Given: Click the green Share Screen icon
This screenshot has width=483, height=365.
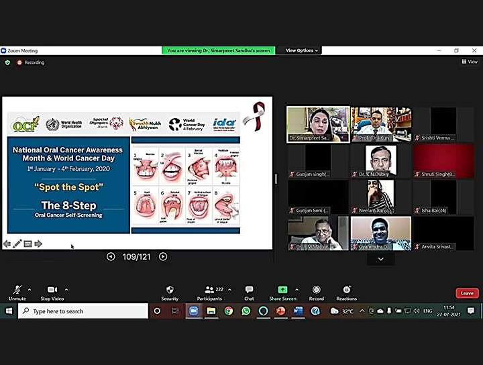Looking at the screenshot, I should [x=282, y=292].
